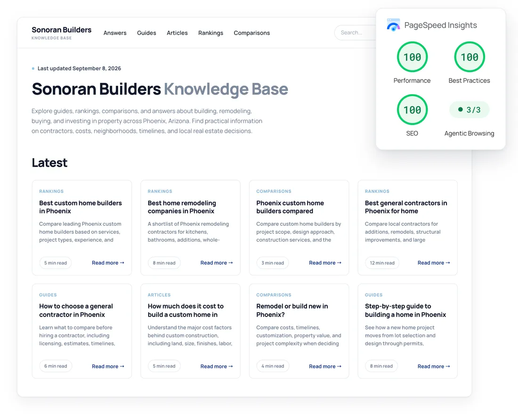
Task: Open title 'How to choose a general contractor in Phoenix'
Action: [x=76, y=310]
